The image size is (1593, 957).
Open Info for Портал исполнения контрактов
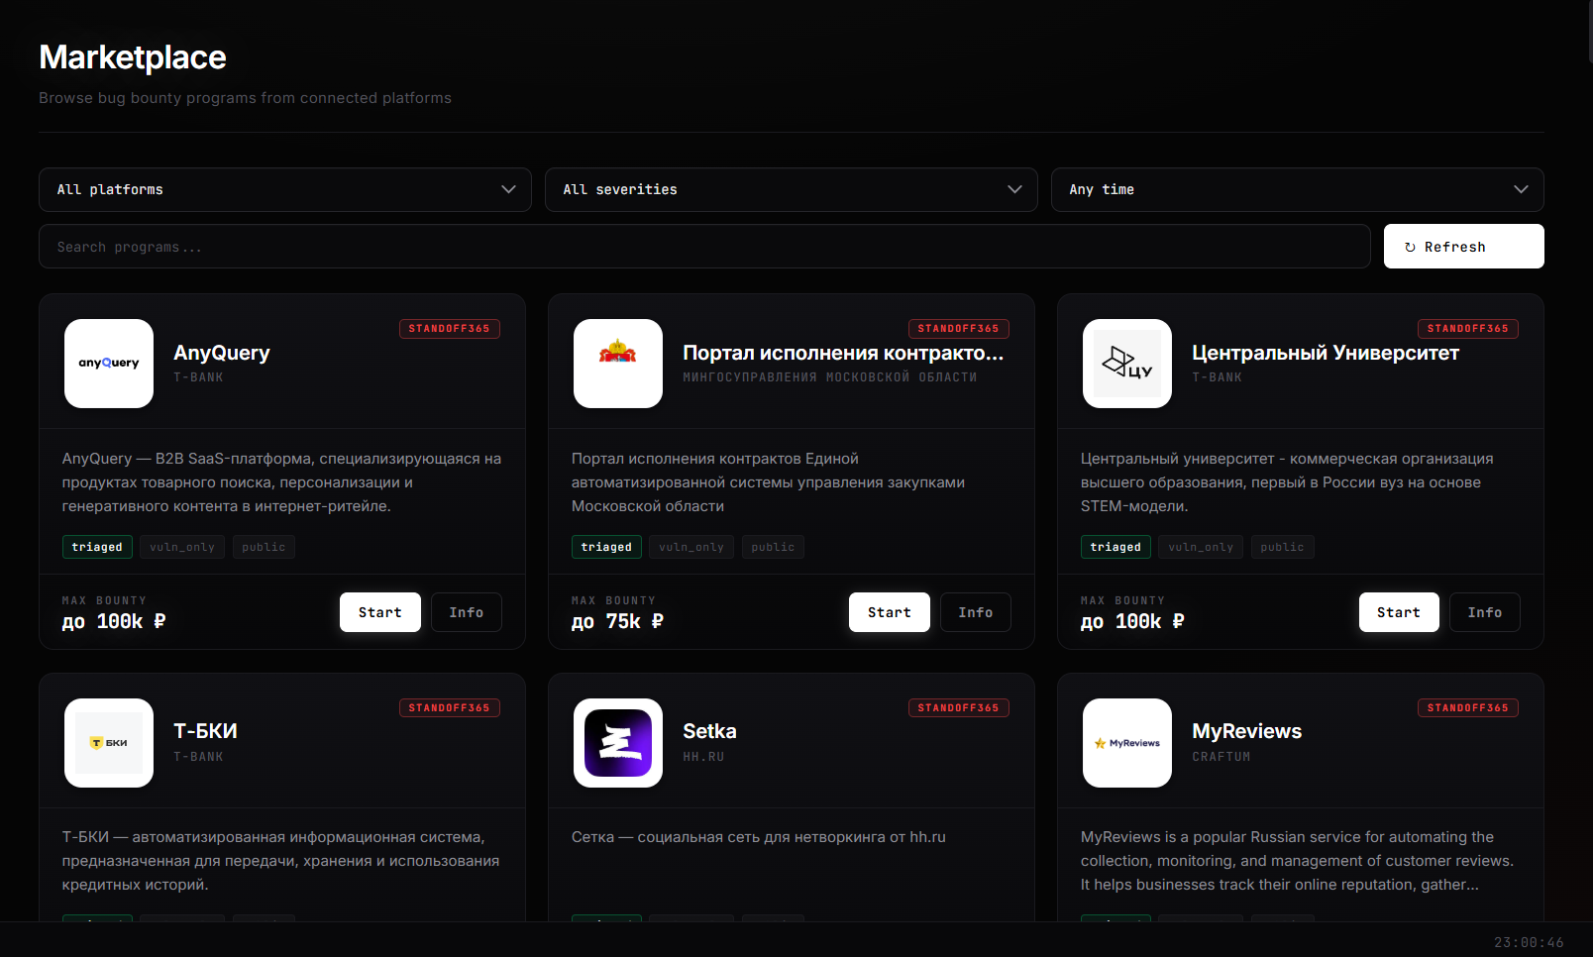click(x=976, y=612)
